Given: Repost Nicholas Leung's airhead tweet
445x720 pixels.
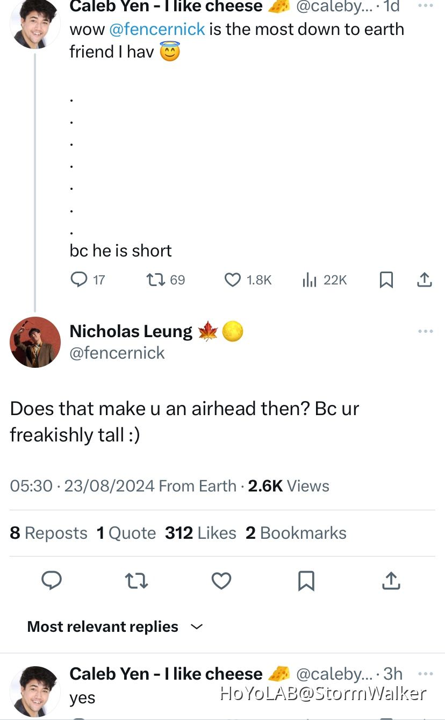Looking at the screenshot, I should coord(136,581).
